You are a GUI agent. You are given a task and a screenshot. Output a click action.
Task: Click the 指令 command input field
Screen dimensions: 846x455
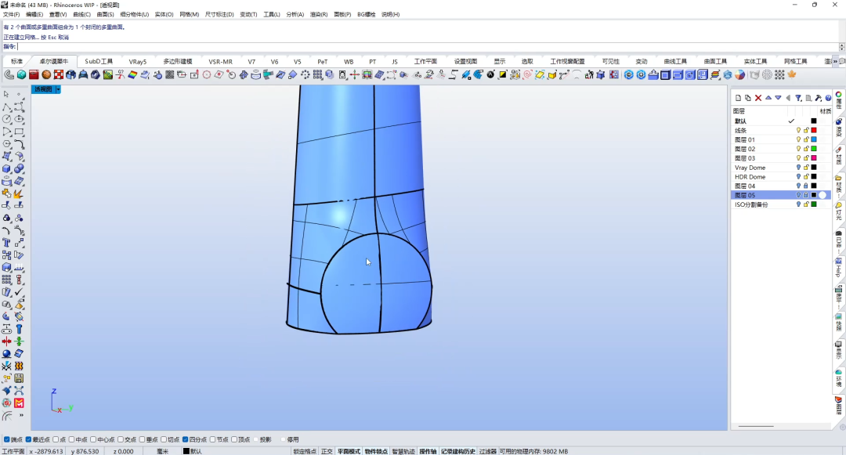coord(428,47)
